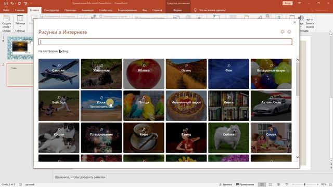Choose the Фон image category
Image resolution: width=333 pixels, height=187 pixels.
coord(229,74)
